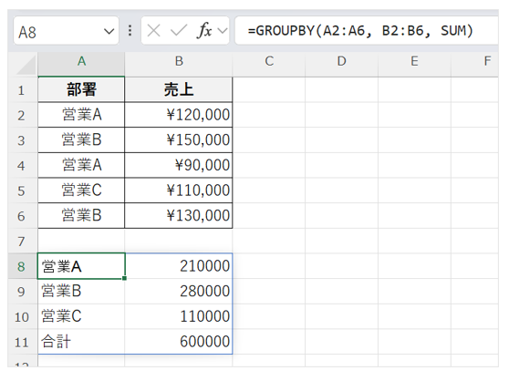
Task: Select cell A6 containing 営業B
Action: pos(81,216)
